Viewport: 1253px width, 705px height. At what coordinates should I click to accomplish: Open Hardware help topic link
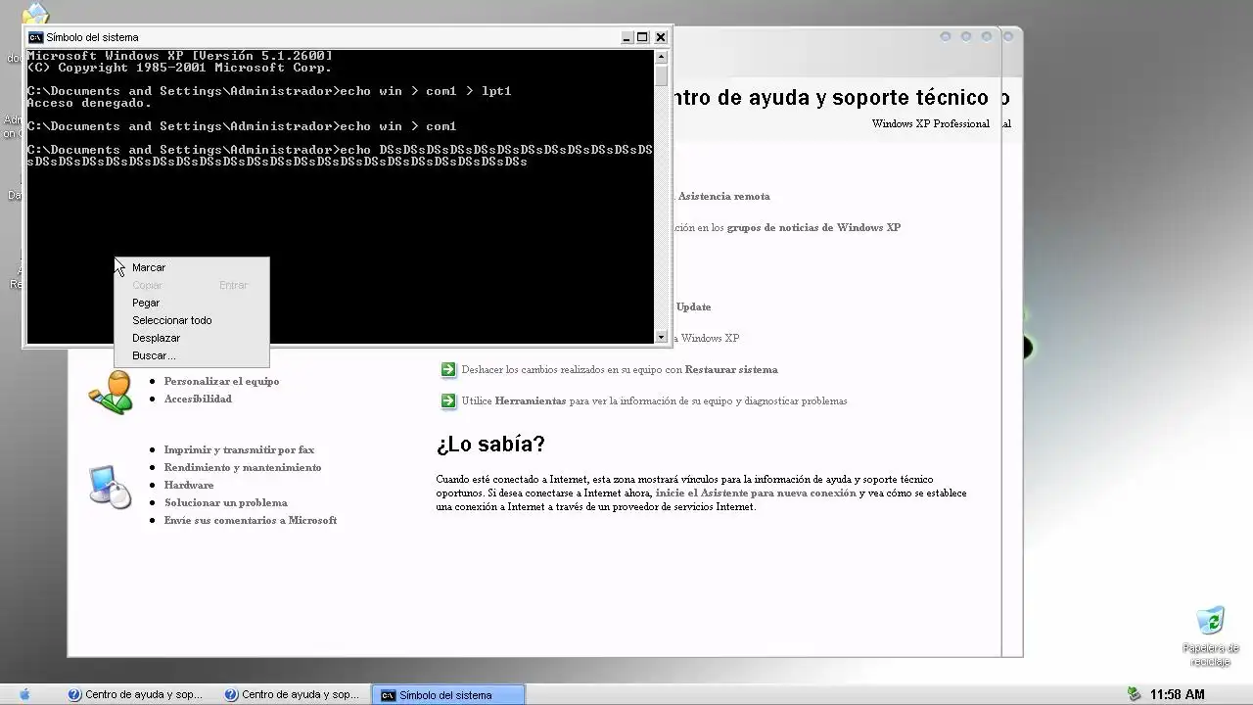tap(189, 485)
